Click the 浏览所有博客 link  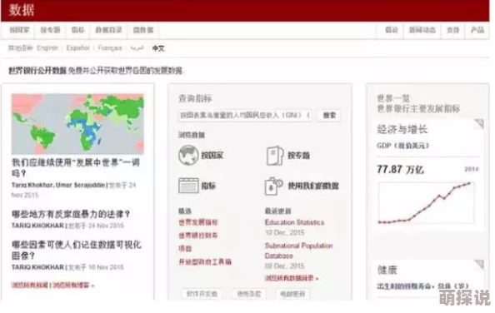pos(73,286)
